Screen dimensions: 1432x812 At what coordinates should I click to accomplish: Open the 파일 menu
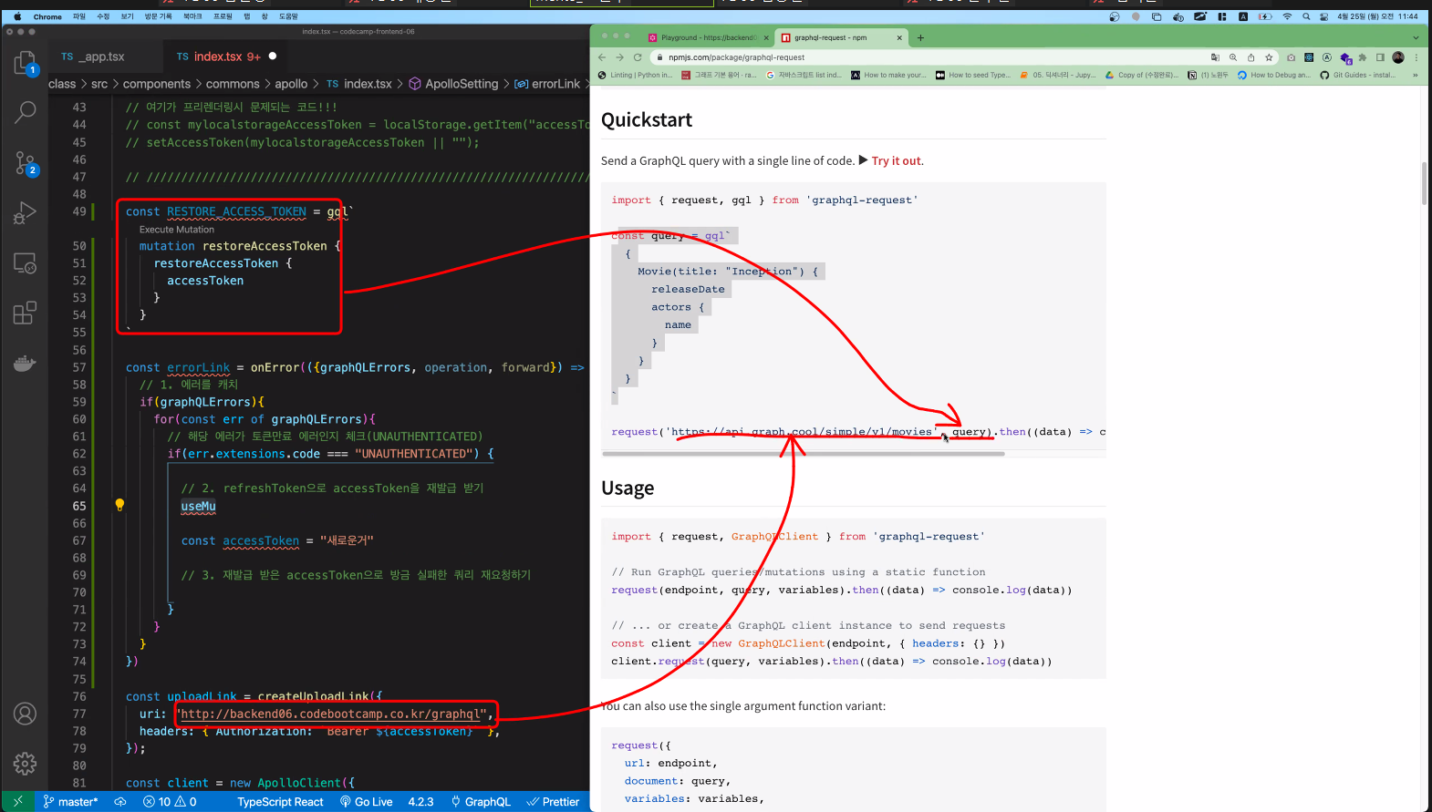pos(79,16)
